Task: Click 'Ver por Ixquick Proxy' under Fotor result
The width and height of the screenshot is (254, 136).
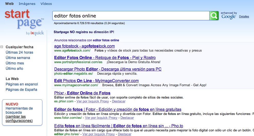Action: [101, 118]
